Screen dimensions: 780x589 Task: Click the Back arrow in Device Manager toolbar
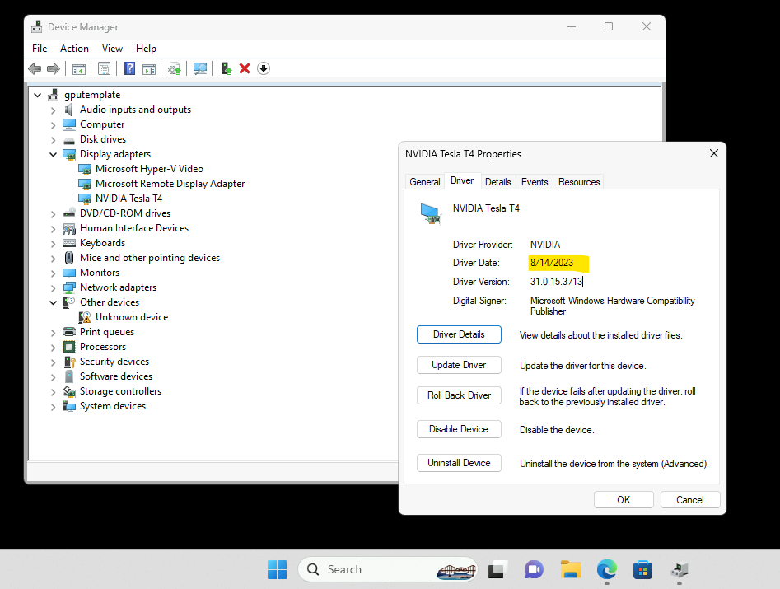point(35,68)
